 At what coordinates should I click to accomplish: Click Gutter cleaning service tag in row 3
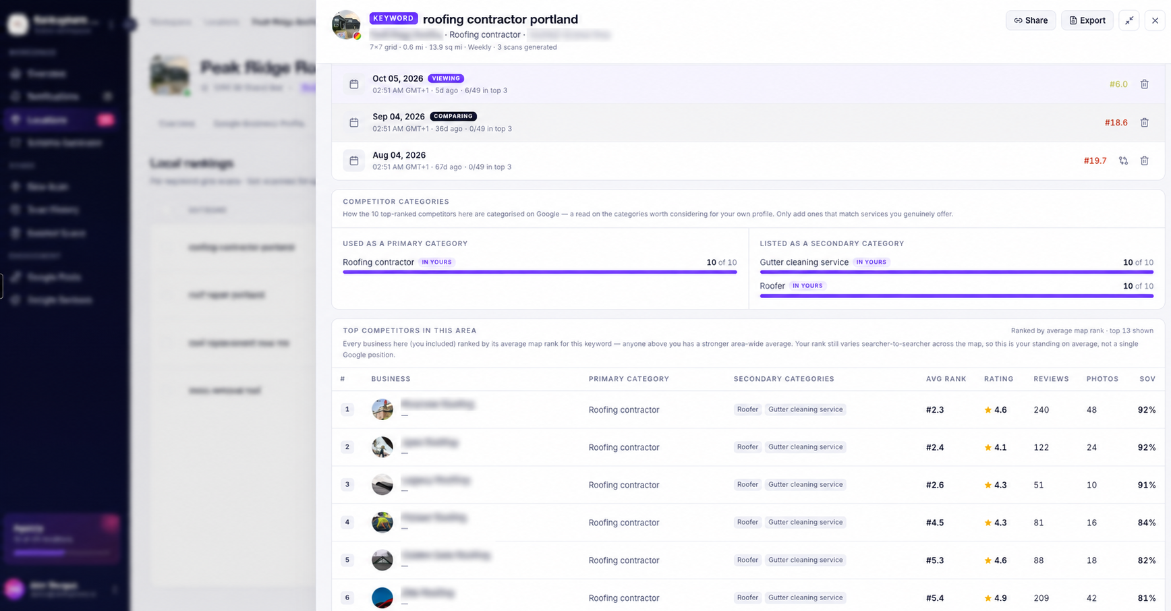[x=805, y=484]
